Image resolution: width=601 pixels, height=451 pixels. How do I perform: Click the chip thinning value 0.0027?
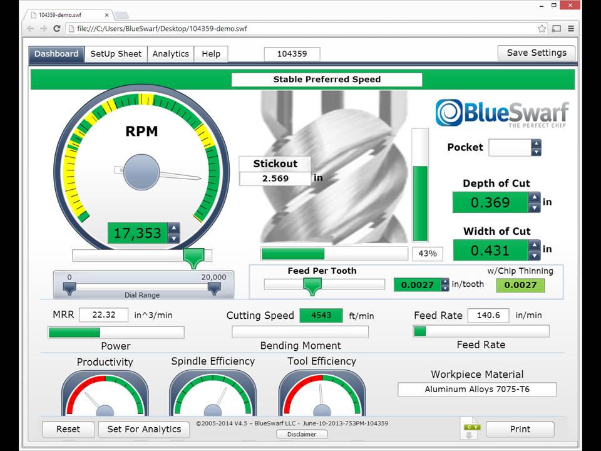coord(520,284)
